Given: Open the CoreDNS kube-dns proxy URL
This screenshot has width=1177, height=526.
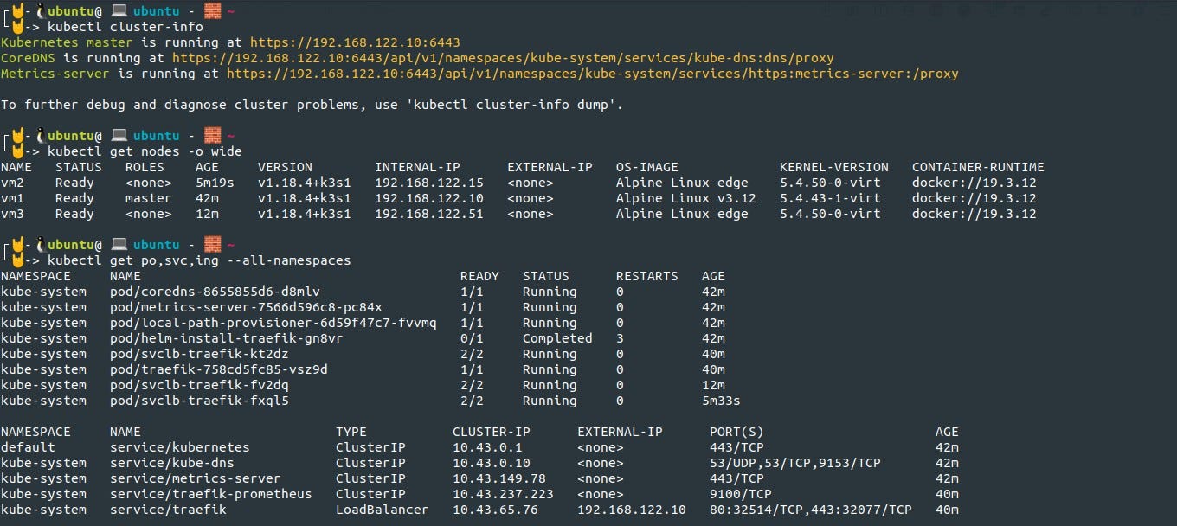Looking at the screenshot, I should 503,58.
